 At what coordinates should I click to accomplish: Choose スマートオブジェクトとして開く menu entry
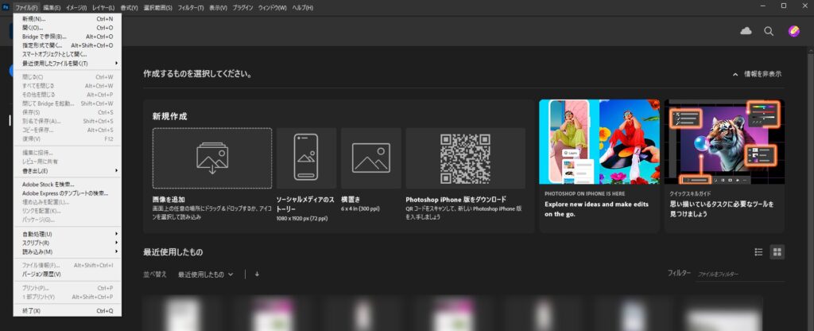coord(68,54)
